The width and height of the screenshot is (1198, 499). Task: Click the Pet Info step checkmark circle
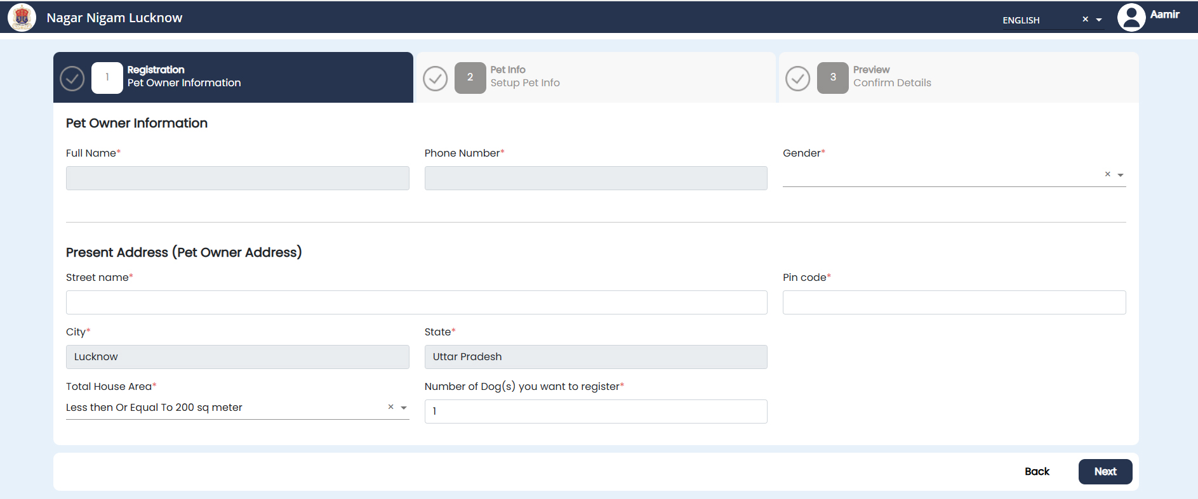436,79
